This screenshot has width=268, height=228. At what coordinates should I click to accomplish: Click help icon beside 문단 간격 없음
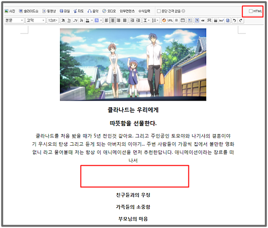tap(183, 11)
